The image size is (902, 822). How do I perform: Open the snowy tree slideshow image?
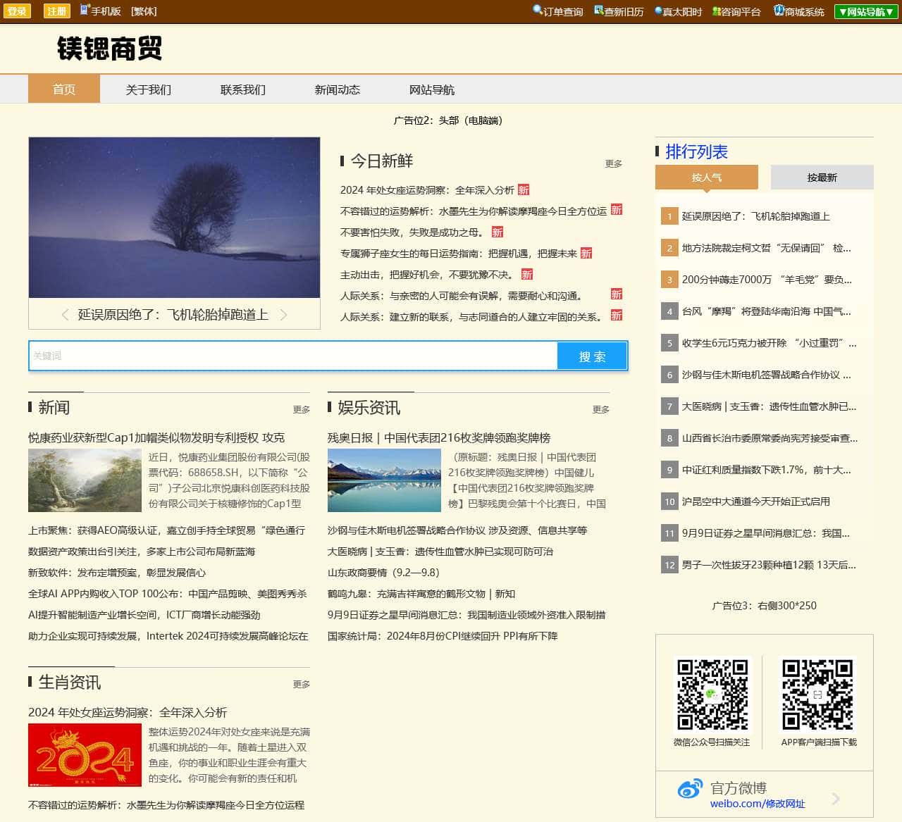(x=174, y=217)
